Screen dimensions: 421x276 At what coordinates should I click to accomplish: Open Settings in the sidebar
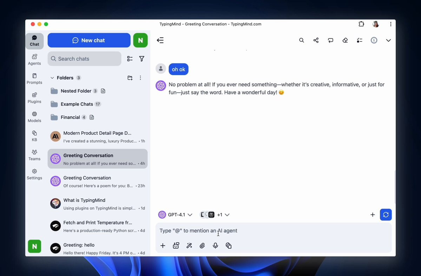34,174
